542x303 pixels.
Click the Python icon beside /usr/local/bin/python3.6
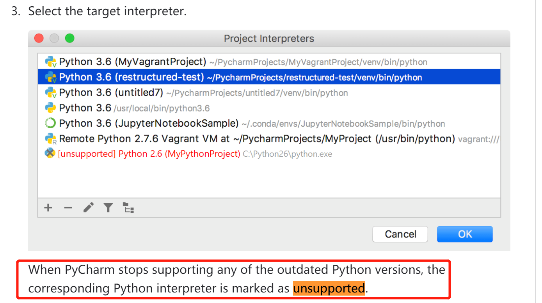50,108
